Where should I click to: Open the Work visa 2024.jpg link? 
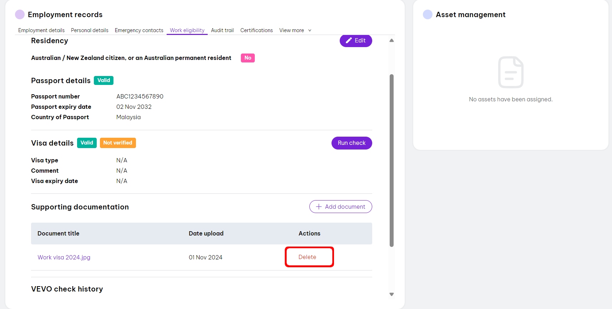[64, 257]
